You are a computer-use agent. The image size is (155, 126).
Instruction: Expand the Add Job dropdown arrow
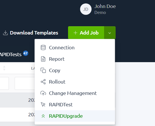tap(110, 33)
